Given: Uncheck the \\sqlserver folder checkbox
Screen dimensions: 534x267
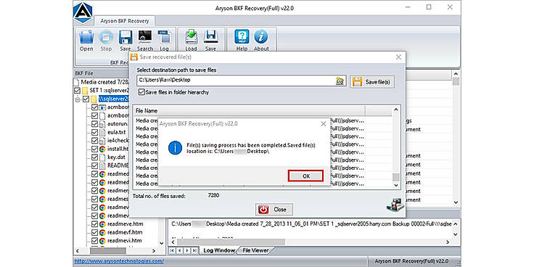Looking at the screenshot, I should pos(86,99).
